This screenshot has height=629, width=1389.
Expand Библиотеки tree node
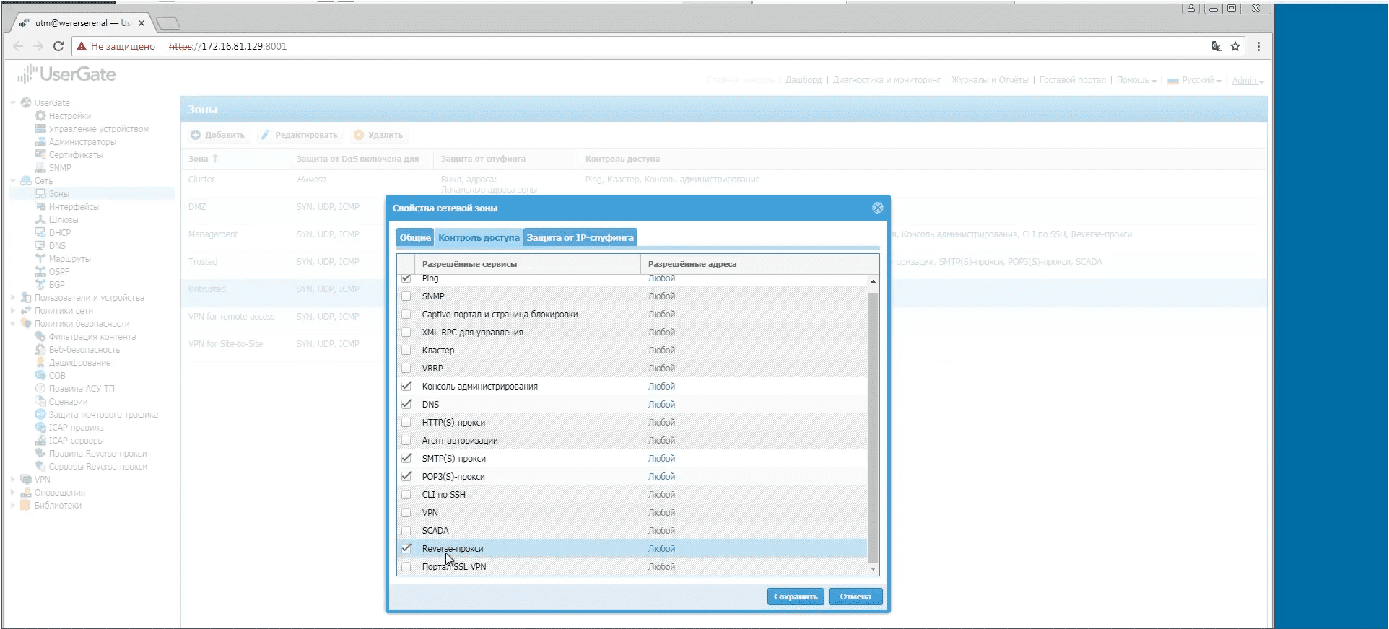coord(13,506)
